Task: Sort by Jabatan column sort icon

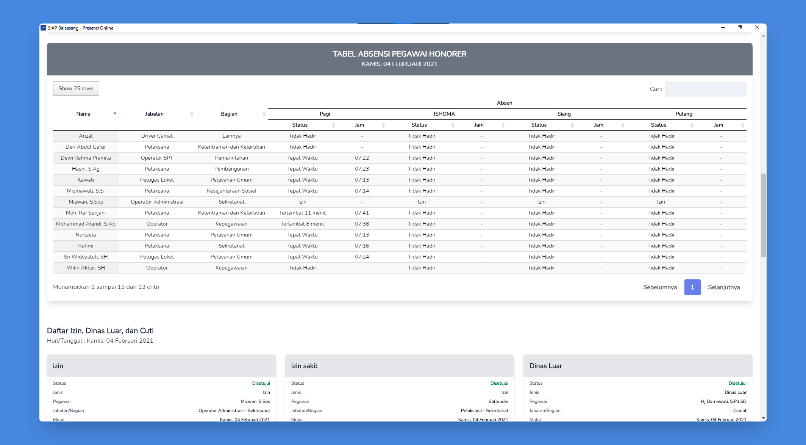Action: (192, 114)
